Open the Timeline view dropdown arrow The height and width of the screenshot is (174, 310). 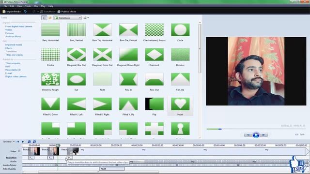click(14, 142)
